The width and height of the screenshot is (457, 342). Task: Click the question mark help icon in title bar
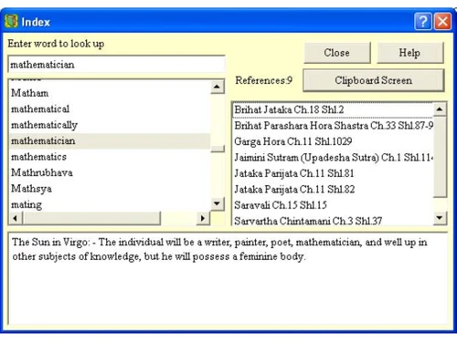pyautogui.click(x=423, y=21)
